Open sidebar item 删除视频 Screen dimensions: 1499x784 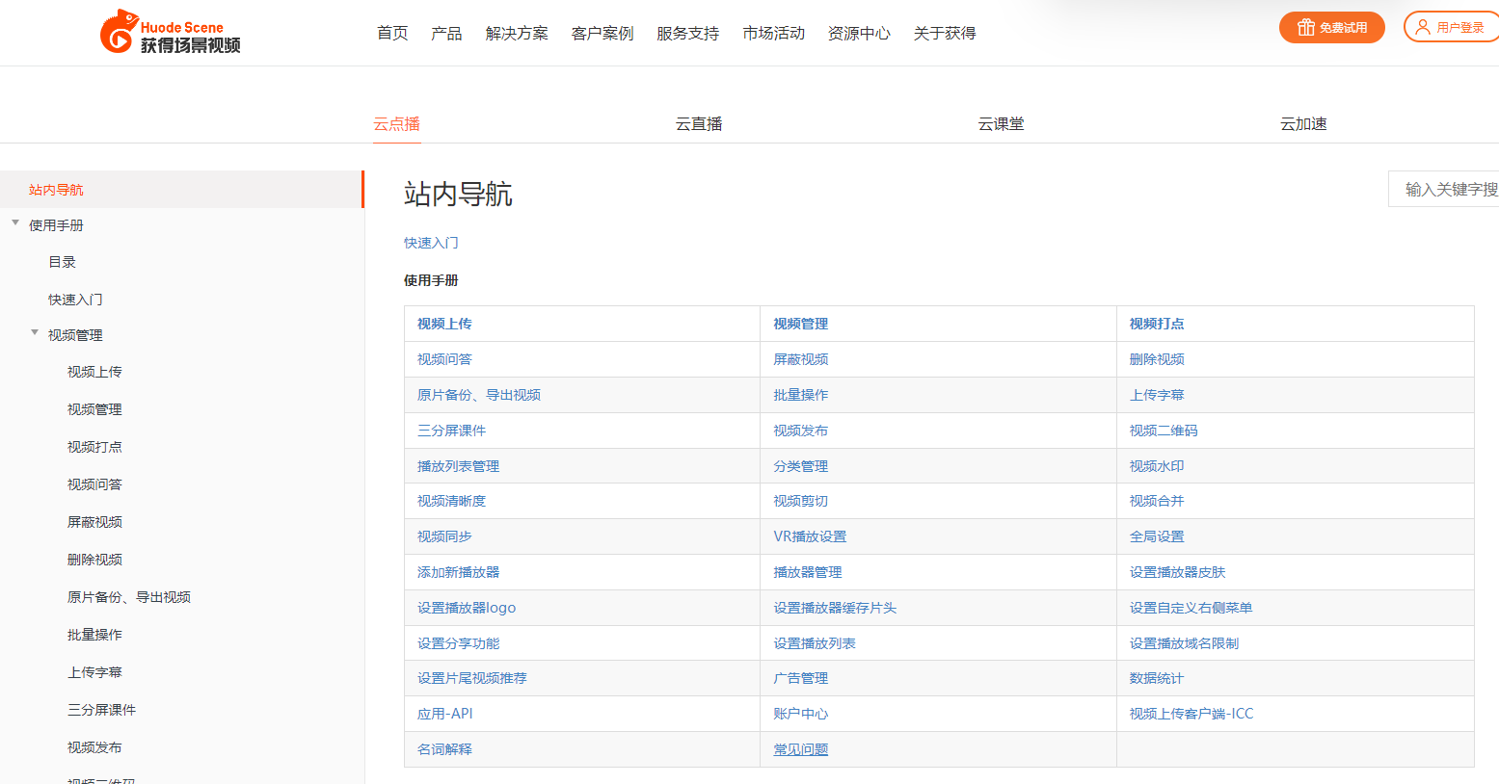coord(94,560)
